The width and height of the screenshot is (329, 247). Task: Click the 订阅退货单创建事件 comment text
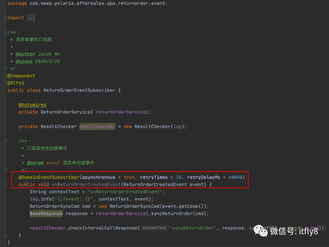47,148
